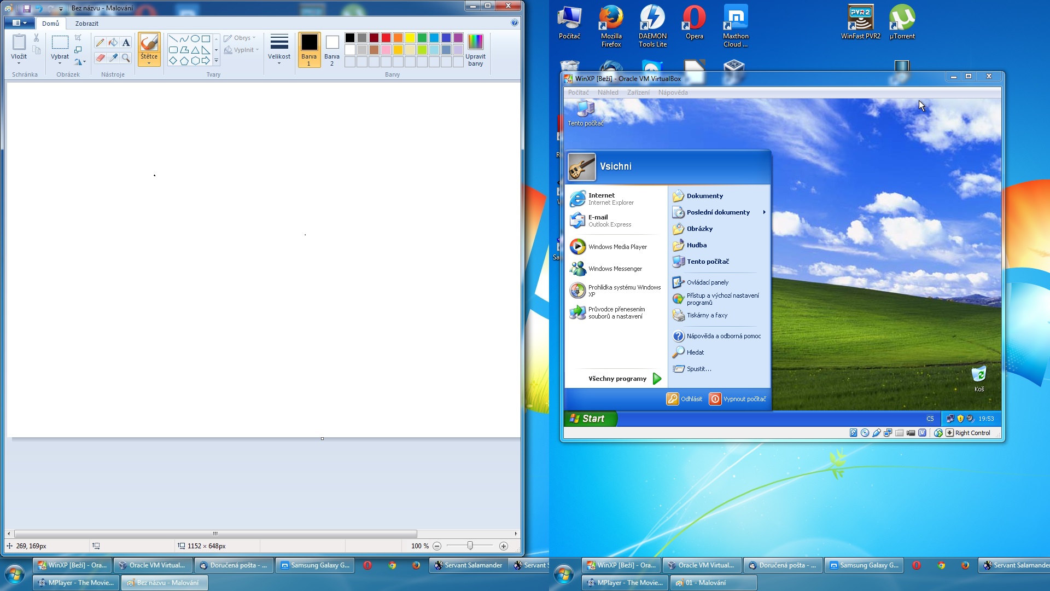
Task: Click the Save icon in Paint title bar
Action: click(x=26, y=8)
